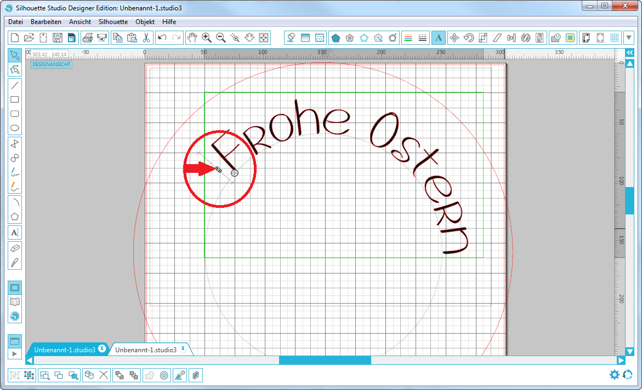
Task: Pick the Eraser tool
Action: (15, 248)
